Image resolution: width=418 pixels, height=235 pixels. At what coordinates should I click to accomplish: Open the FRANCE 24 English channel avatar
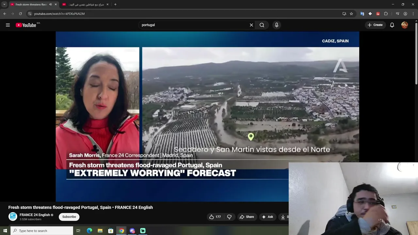pos(13,217)
